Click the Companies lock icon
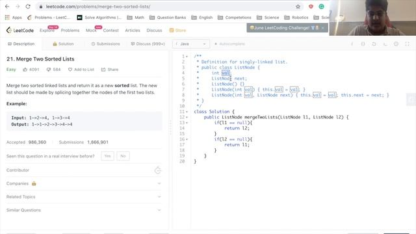 click(x=34, y=183)
